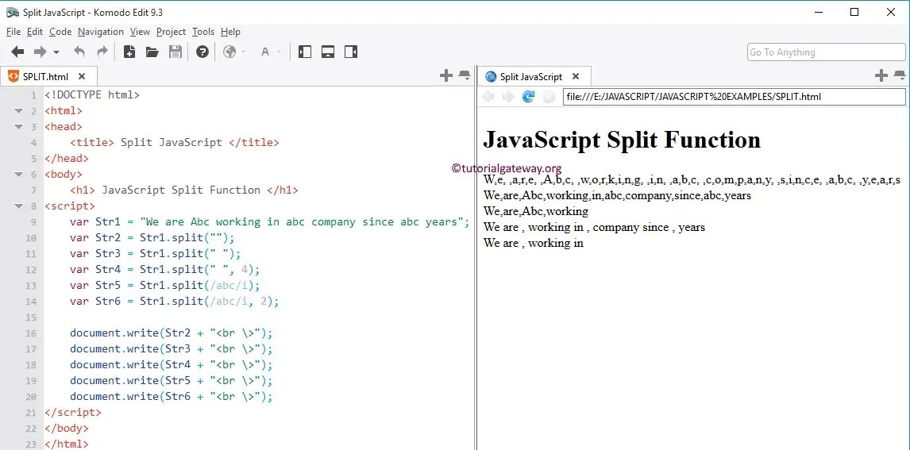Close the Split JavaScript preview tab
The image size is (910, 450).
coord(575,76)
